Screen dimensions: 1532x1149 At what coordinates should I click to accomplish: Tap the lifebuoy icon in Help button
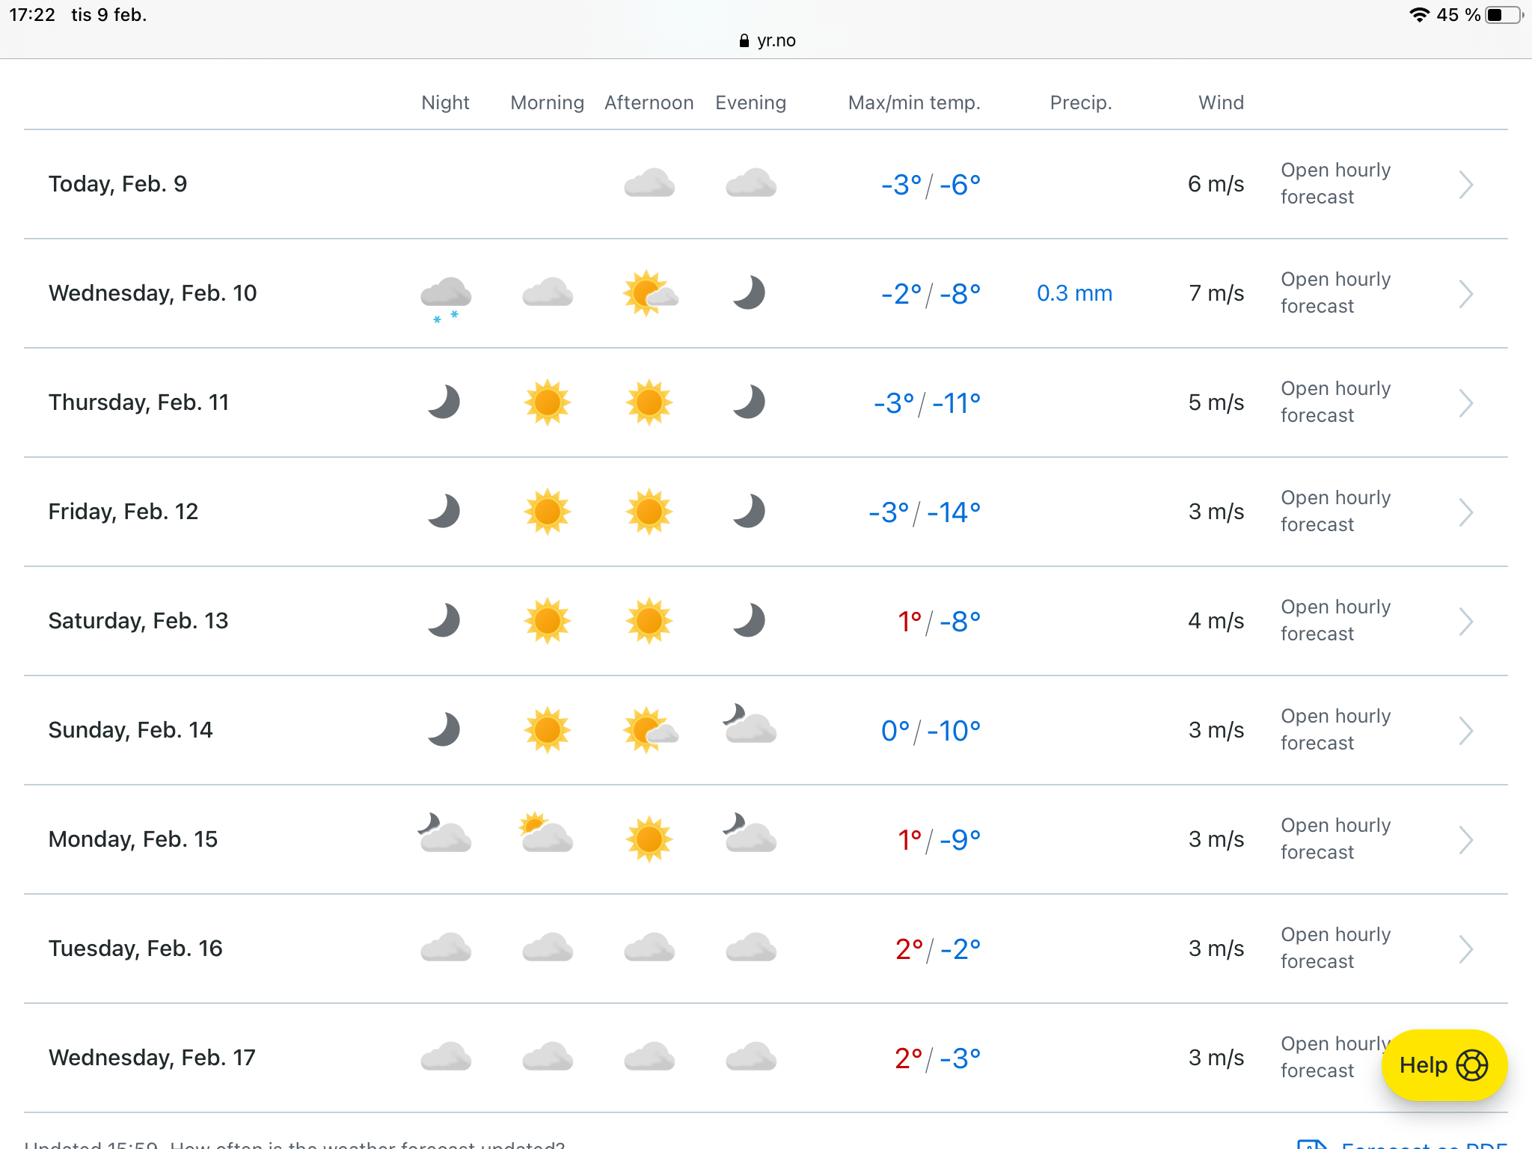1471,1065
